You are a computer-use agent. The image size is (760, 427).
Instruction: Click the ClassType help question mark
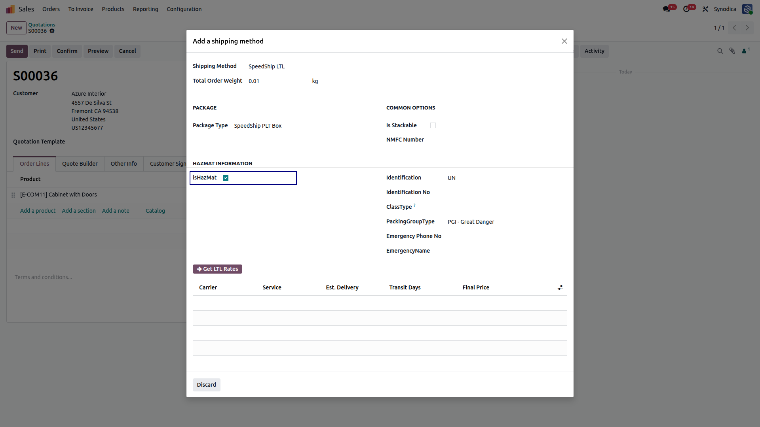(414, 205)
